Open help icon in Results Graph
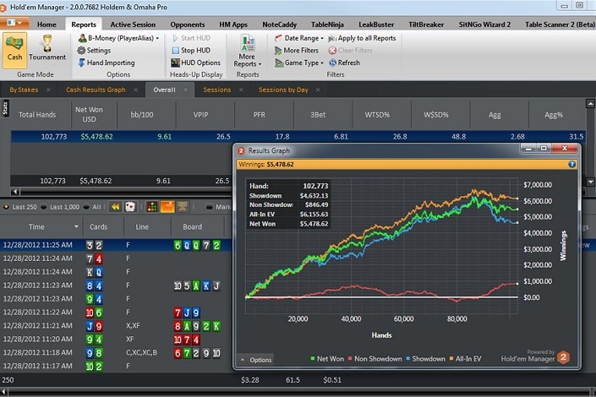 [x=572, y=165]
